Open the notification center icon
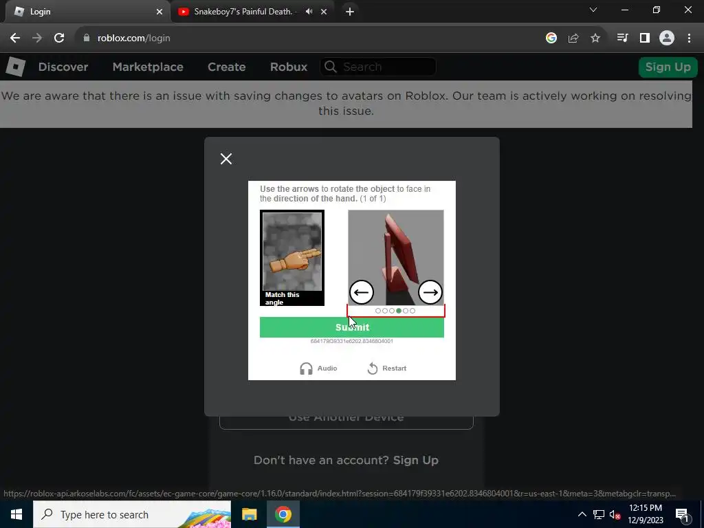Image resolution: width=704 pixels, height=528 pixels. pos(682,514)
